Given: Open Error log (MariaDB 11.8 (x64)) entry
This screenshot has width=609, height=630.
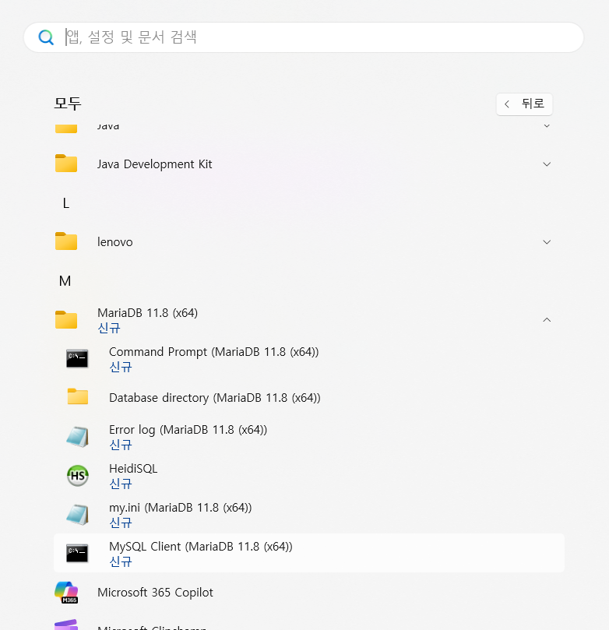Looking at the screenshot, I should (x=188, y=430).
